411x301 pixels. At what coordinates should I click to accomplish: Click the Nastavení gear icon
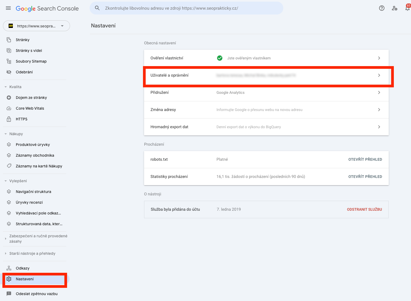(9, 279)
